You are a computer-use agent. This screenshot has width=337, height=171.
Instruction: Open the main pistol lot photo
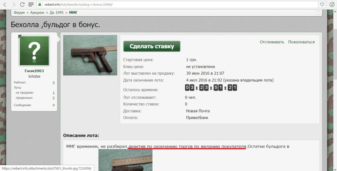pyautogui.click(x=90, y=55)
